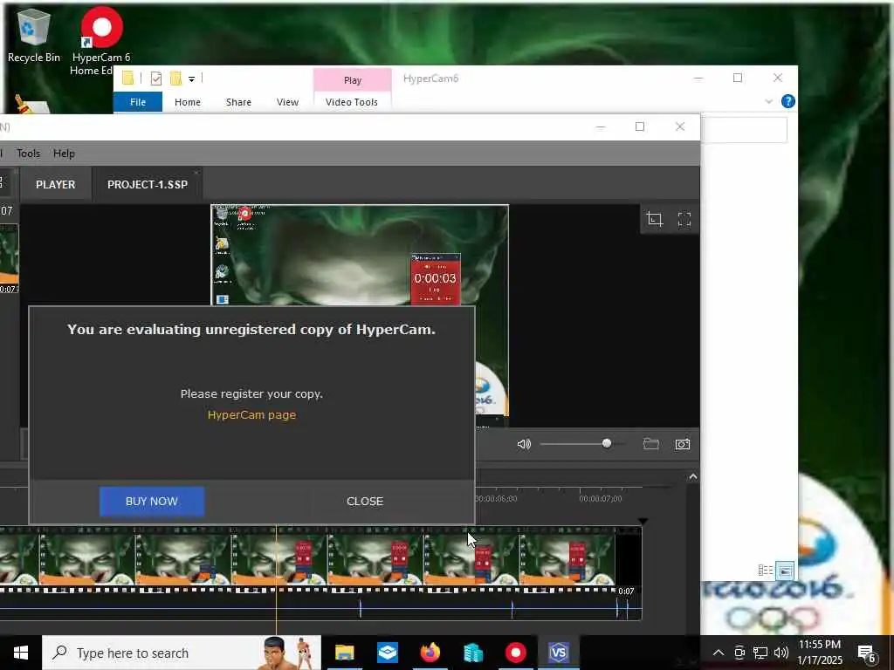Click the BUY NOW button
The height and width of the screenshot is (670, 894).
[x=152, y=502]
